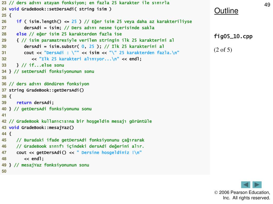Click the Outline heading link
Screen dimensions: 273x204
[226, 11]
